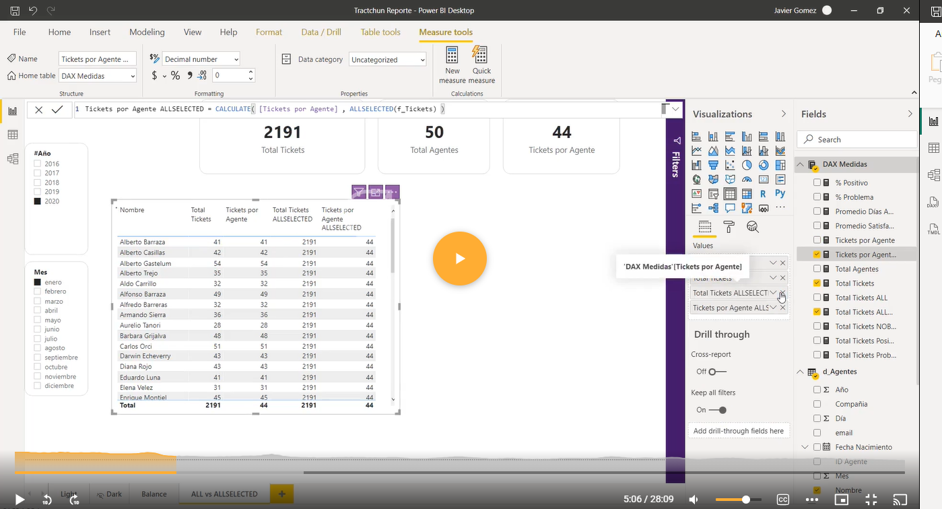This screenshot has height=509, width=942.
Task: Check the % Positivo measure field
Action: coord(817,182)
